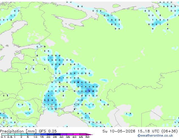Click the '10' legend scale label

[35, 137]
